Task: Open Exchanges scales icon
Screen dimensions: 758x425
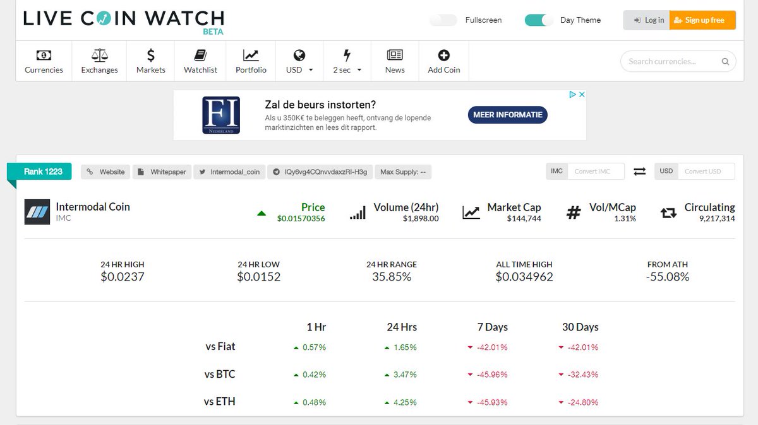Action: coord(99,55)
